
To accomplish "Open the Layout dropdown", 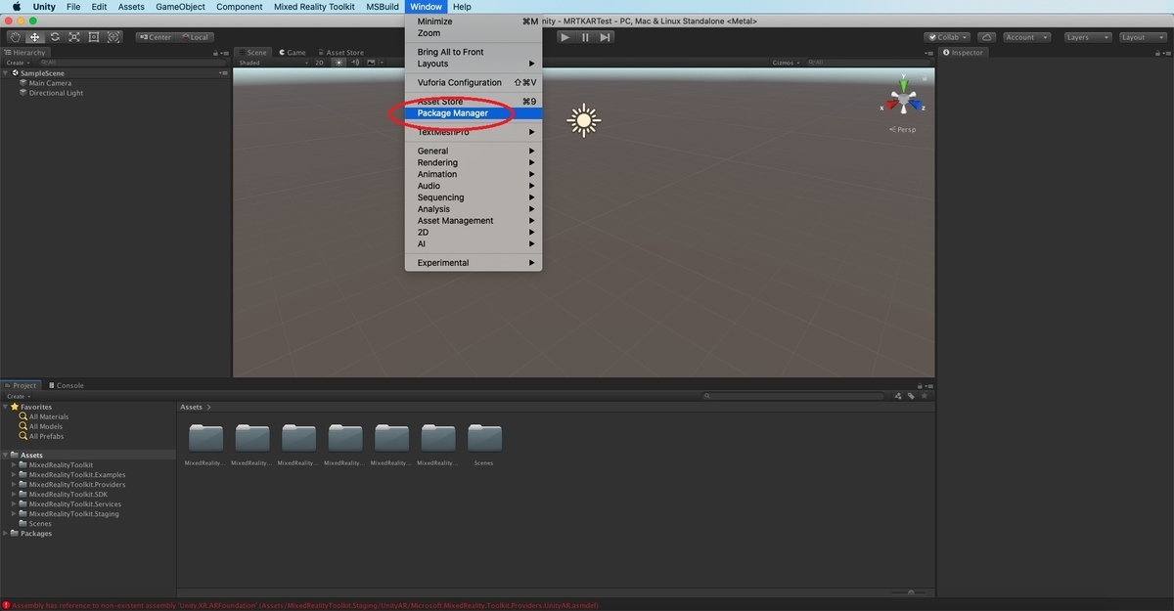I will (x=1143, y=37).
